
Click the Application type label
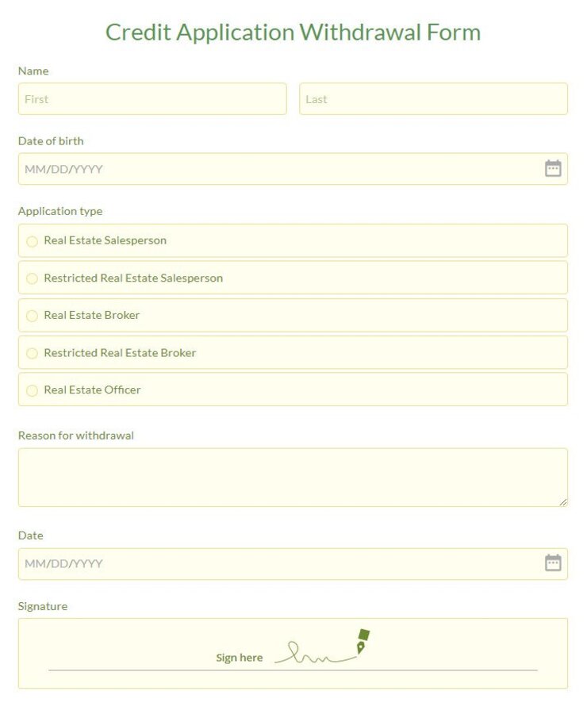[60, 211]
